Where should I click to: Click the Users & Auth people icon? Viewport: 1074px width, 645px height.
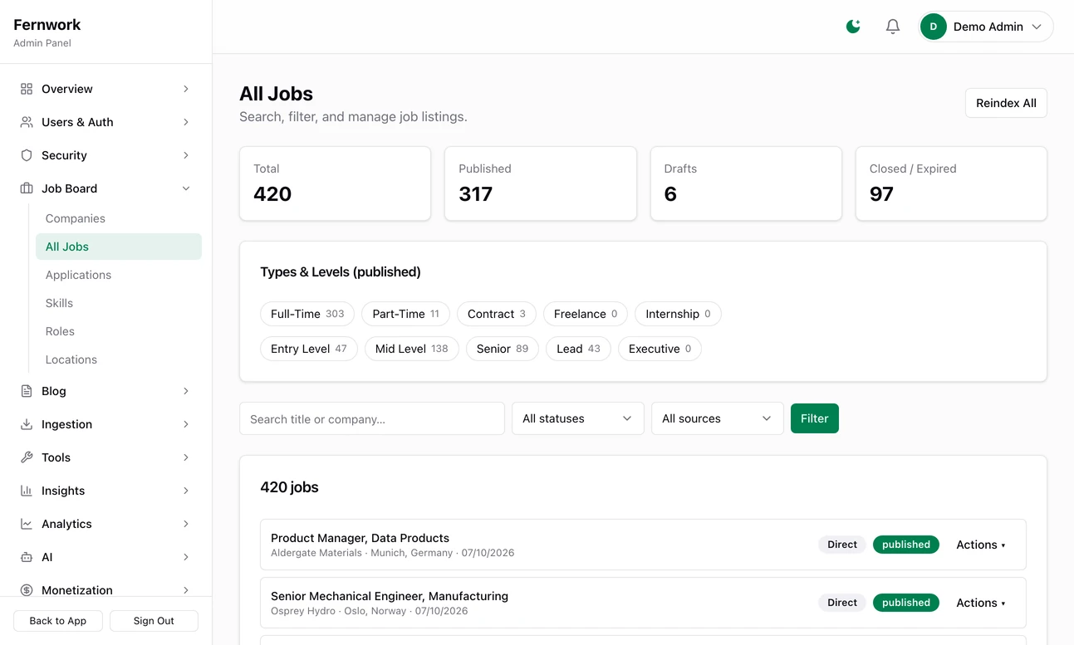click(x=27, y=122)
